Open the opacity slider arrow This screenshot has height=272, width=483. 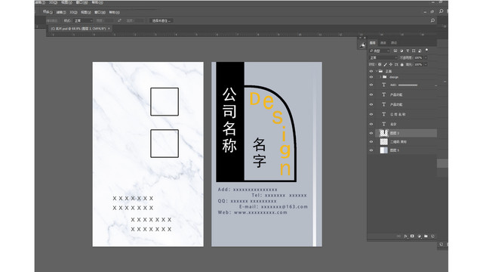(x=426, y=57)
